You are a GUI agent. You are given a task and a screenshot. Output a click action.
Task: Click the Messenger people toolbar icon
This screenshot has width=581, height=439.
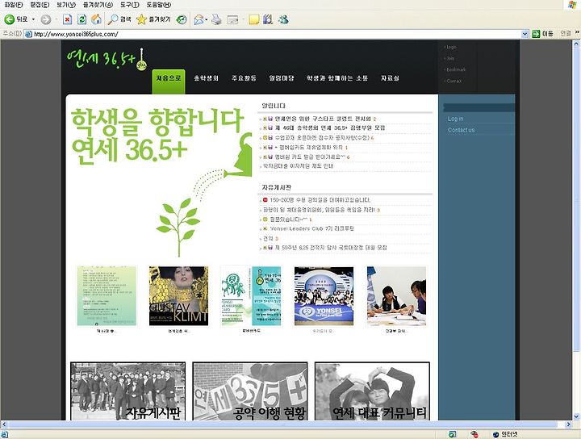[283, 19]
